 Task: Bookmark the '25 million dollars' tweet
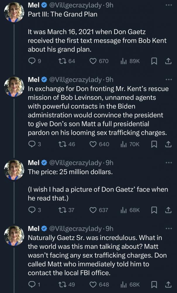click(x=154, y=210)
